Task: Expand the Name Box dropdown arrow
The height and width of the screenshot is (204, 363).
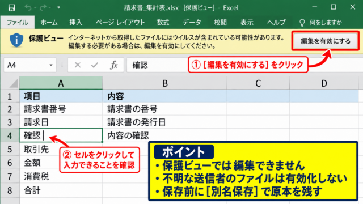Action: point(51,65)
